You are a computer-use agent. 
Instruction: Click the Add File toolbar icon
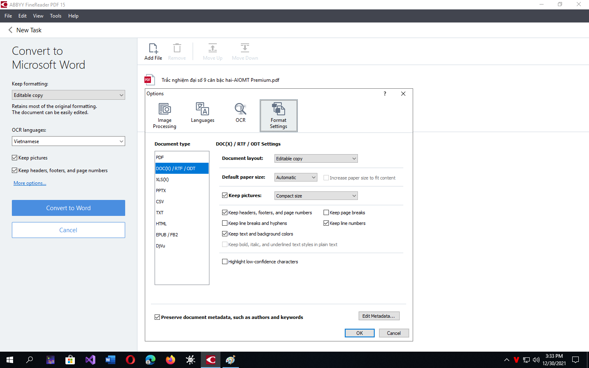(153, 52)
